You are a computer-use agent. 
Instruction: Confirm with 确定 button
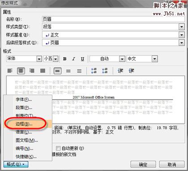pos(143,164)
